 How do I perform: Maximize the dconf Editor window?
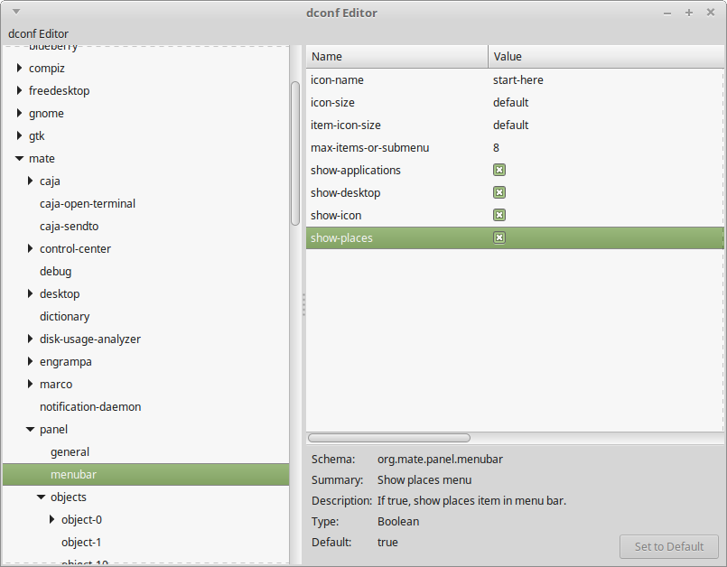click(689, 13)
